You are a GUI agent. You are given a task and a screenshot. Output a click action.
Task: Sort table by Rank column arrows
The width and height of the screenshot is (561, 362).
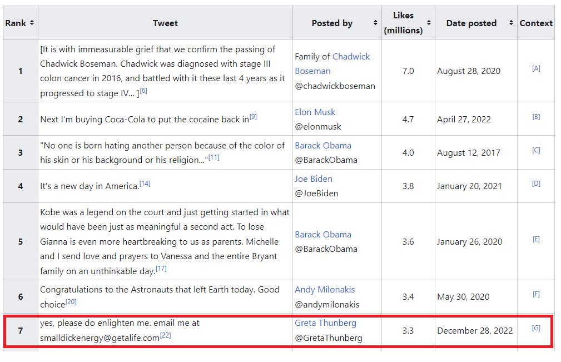click(x=32, y=23)
